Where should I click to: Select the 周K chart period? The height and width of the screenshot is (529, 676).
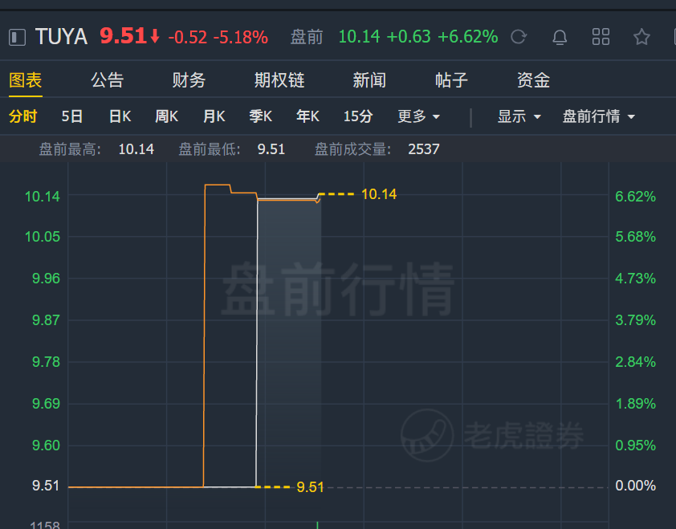(167, 116)
